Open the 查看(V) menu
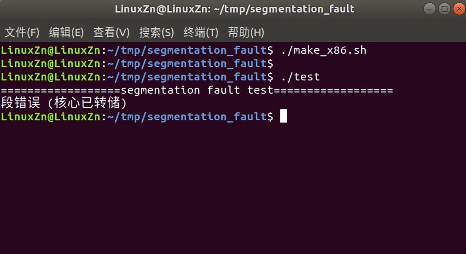The image size is (466, 254). click(x=111, y=32)
